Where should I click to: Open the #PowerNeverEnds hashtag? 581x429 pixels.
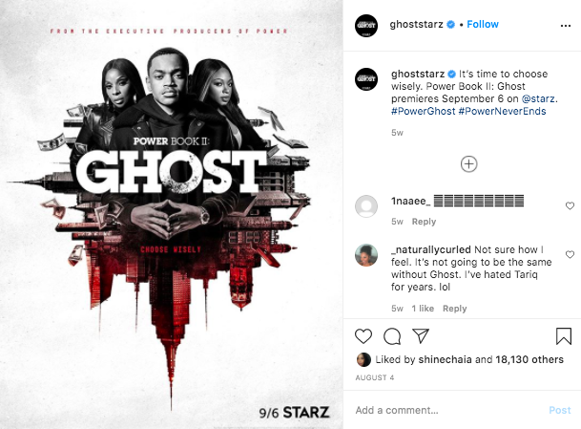point(502,112)
